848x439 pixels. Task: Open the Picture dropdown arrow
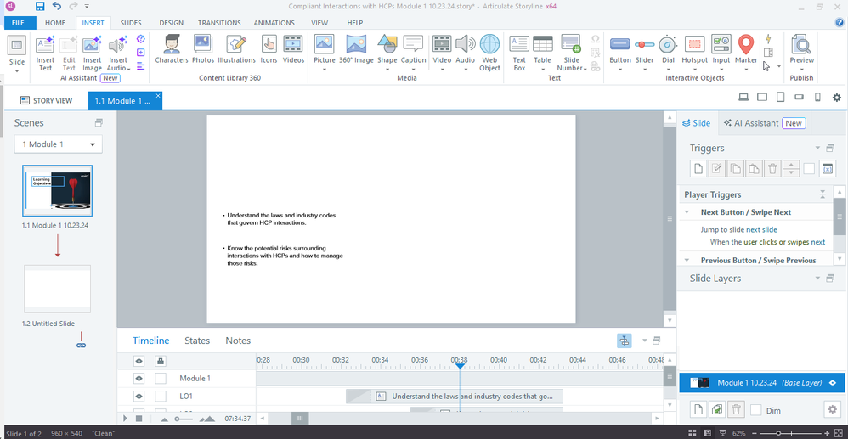coord(324,69)
